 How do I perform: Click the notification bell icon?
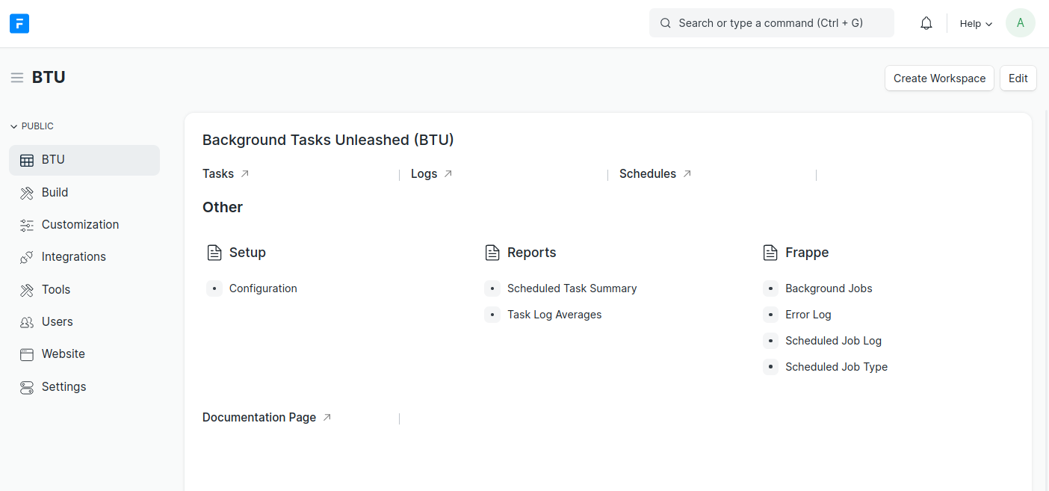(x=926, y=22)
